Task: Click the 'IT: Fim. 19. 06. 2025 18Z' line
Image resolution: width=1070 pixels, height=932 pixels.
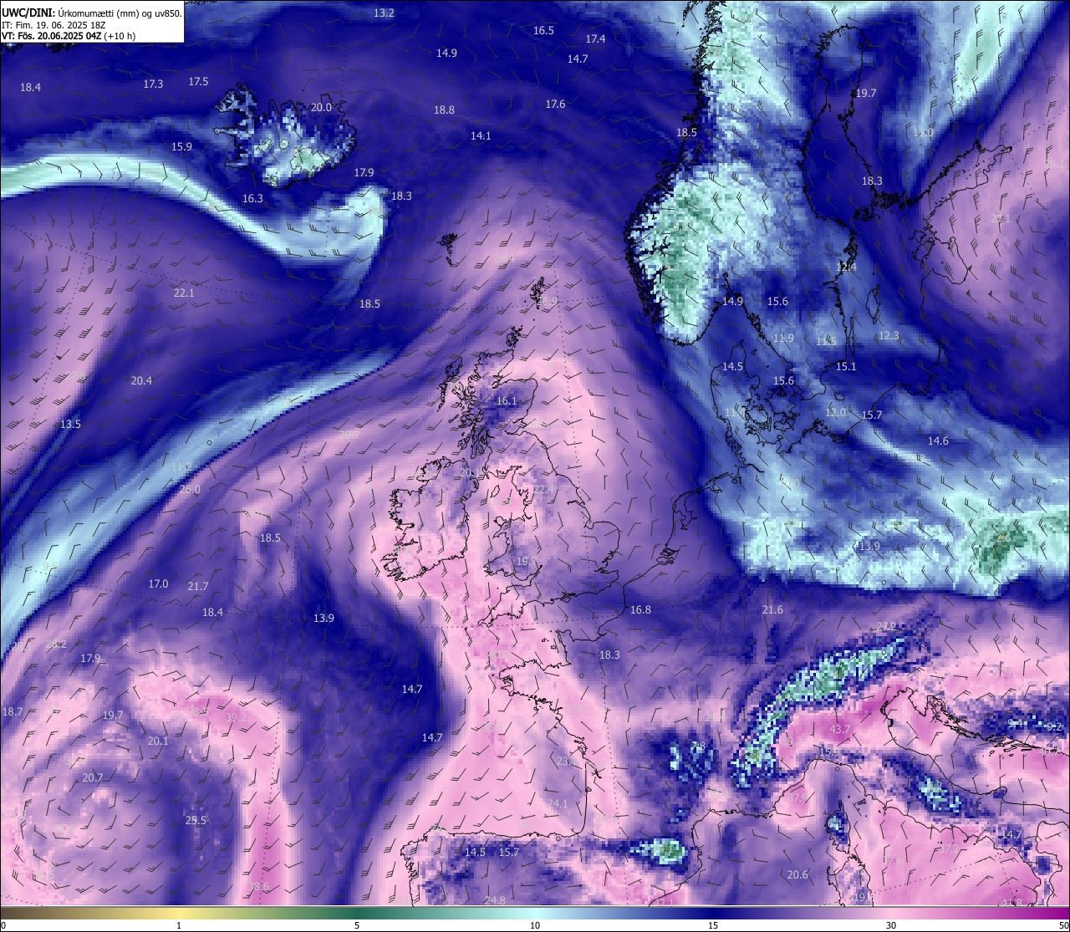Action: tap(53, 25)
